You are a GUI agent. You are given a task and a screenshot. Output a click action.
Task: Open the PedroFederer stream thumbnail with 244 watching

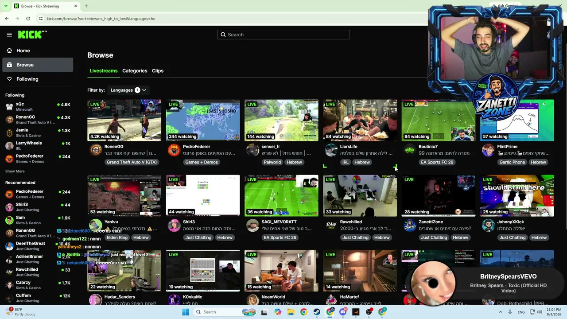pyautogui.click(x=203, y=120)
